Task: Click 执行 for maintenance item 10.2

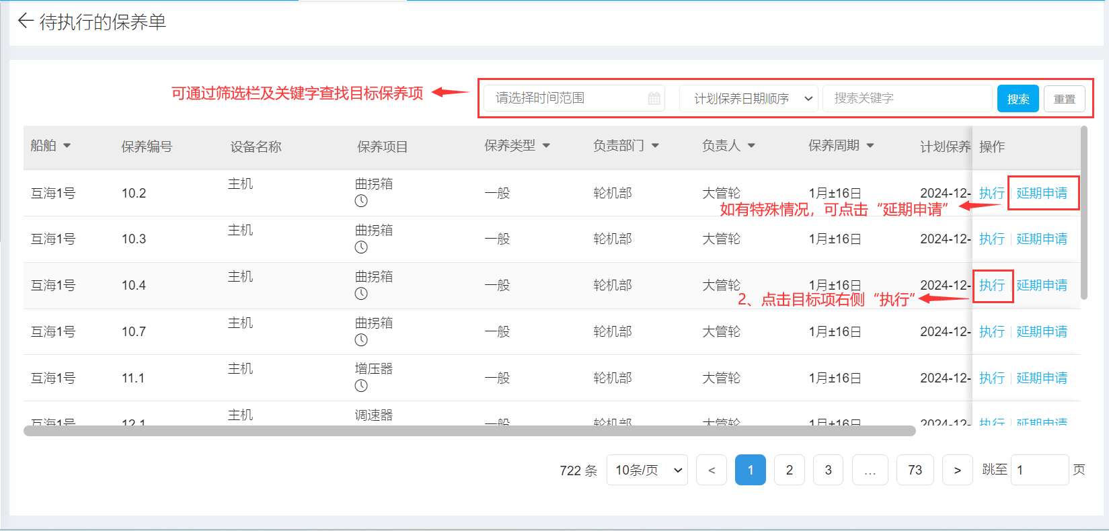Action: (992, 193)
